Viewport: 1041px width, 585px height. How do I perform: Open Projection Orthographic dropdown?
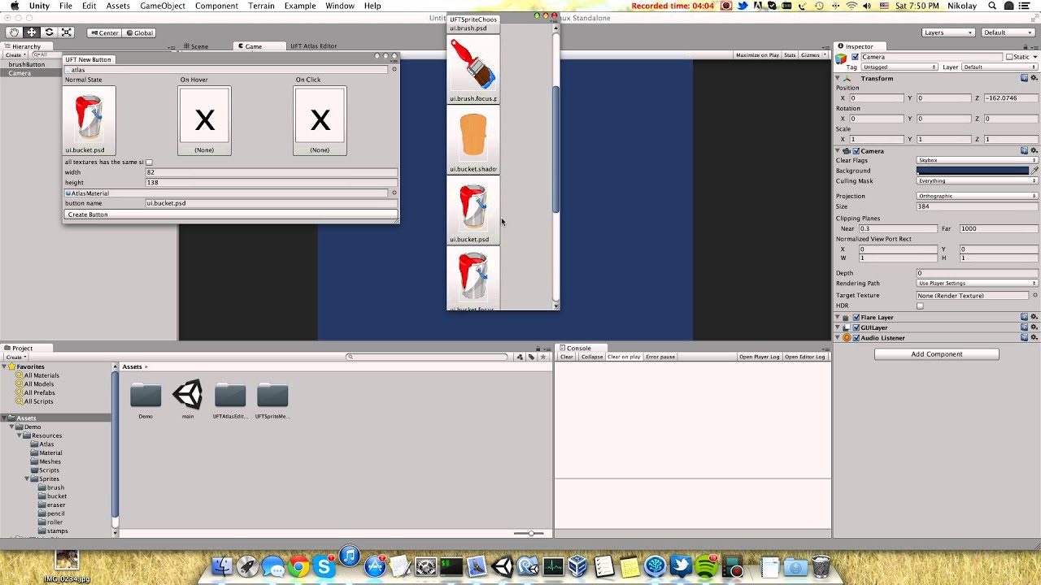(x=978, y=196)
